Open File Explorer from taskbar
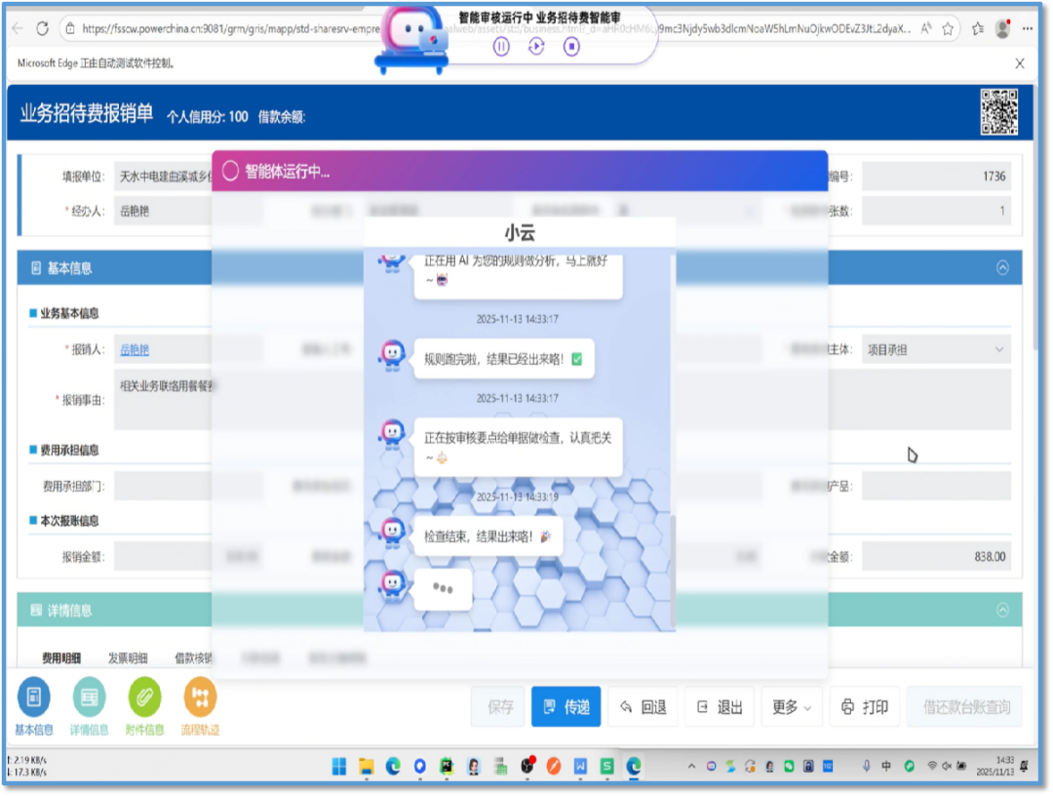Viewport: 1053px width, 796px height. point(366,767)
